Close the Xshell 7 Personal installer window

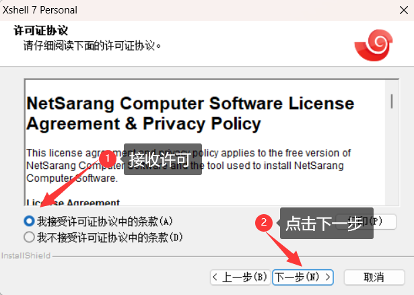pyautogui.click(x=404, y=10)
